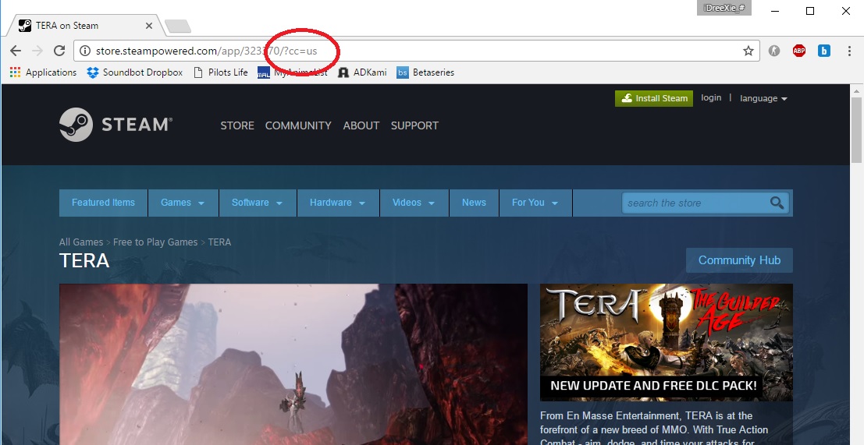Viewport: 864px width, 445px height.
Task: Open the Community Hub button
Action: click(x=739, y=260)
